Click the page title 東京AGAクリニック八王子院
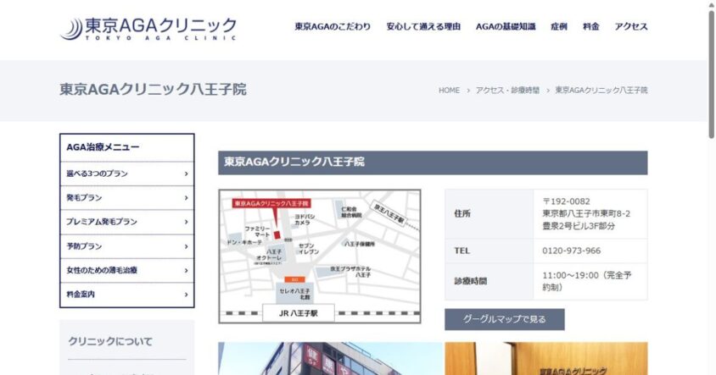Image resolution: width=716 pixels, height=375 pixels. (153, 89)
